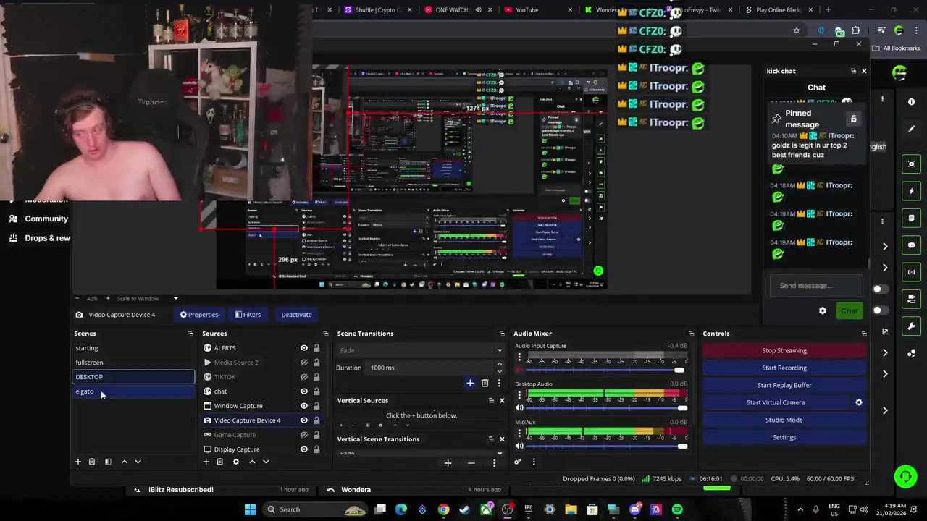Add scene transition with plus button

coord(470,383)
